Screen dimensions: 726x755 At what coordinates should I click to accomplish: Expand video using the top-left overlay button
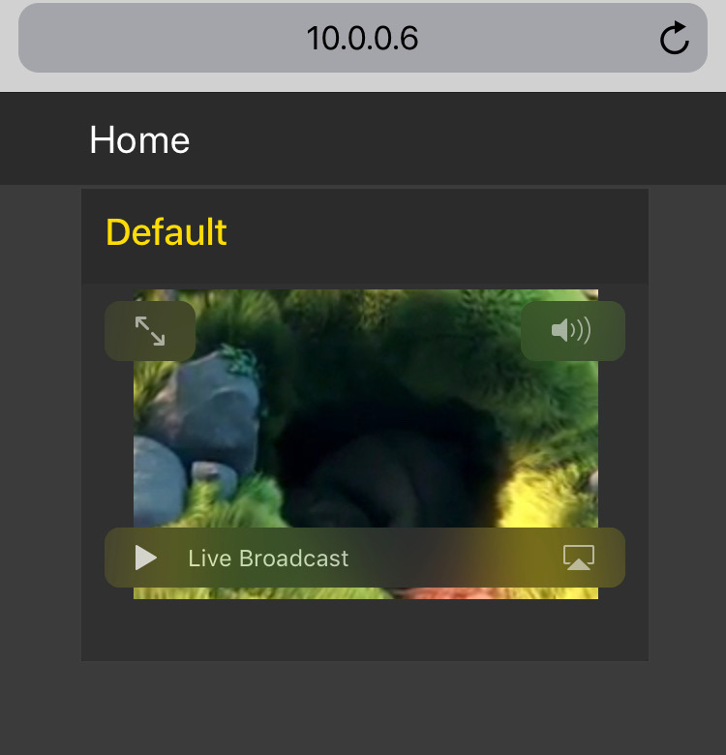[150, 331]
